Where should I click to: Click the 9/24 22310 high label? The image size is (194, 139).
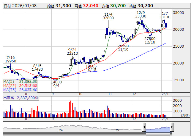[72, 52]
